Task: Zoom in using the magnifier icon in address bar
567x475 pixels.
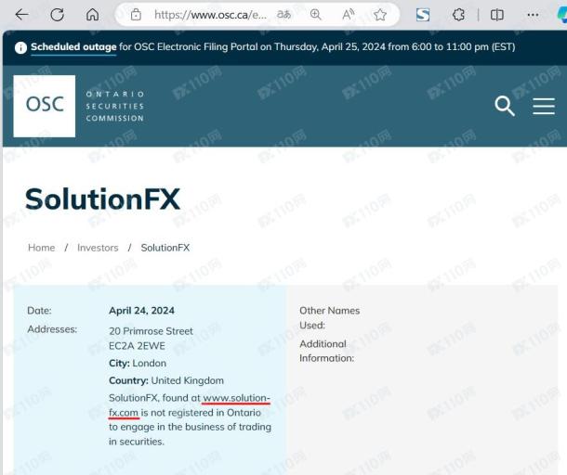Action: (x=316, y=15)
